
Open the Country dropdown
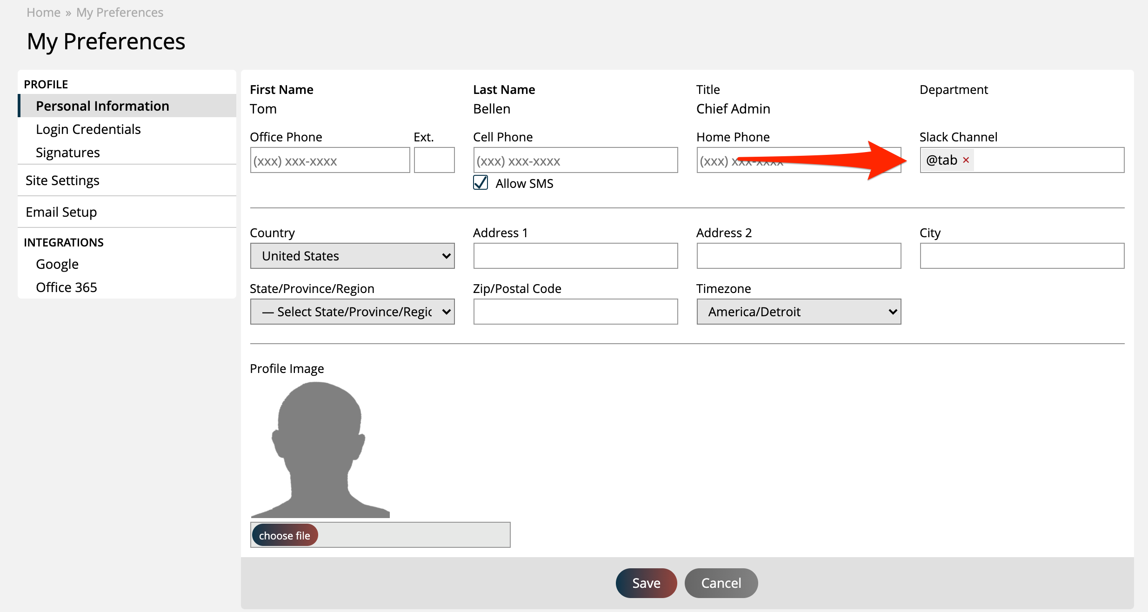coord(352,256)
